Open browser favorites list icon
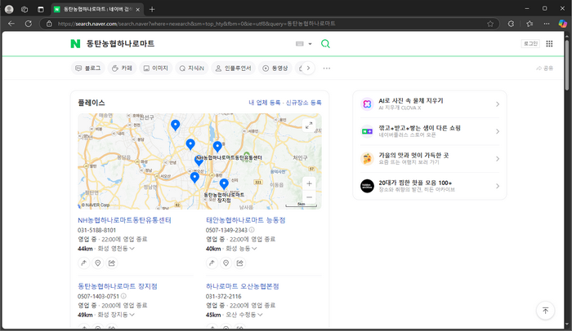The image size is (572, 331). click(530, 24)
